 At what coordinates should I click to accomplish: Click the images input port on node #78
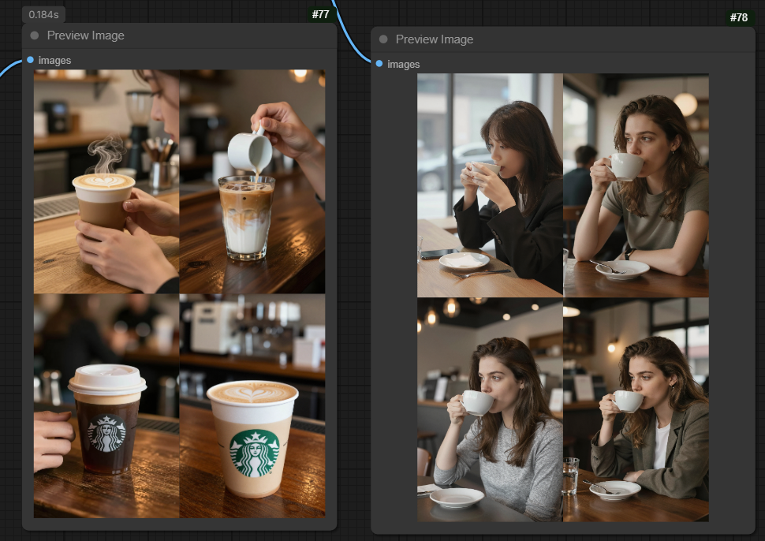click(379, 64)
